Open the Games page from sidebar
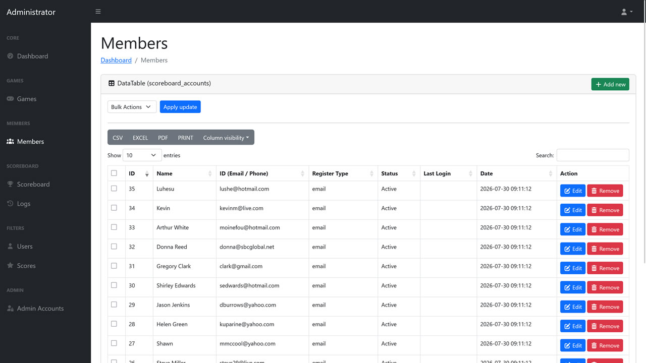This screenshot has height=363, width=646. 27,99
